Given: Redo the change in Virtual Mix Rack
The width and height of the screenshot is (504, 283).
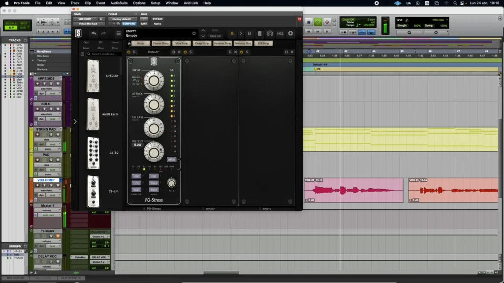Looking at the screenshot, I should click(x=103, y=33).
